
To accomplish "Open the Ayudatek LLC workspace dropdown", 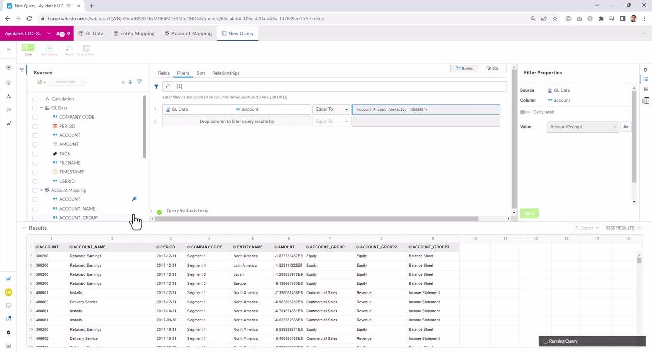I will [49, 33].
